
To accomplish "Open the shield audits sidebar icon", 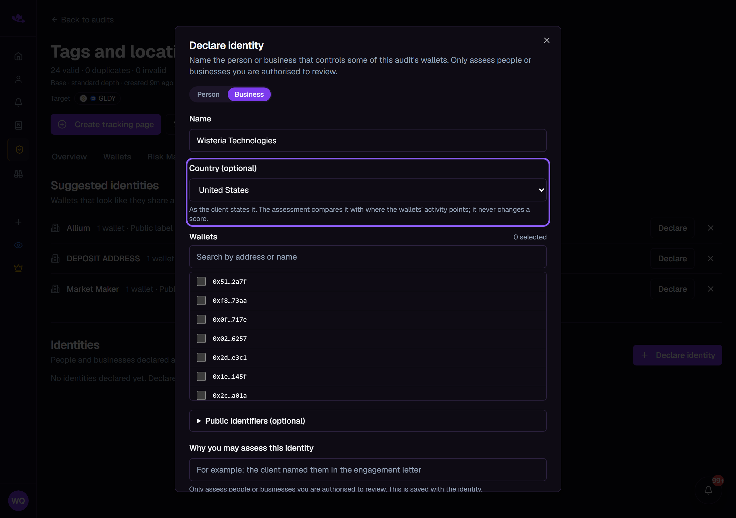I will click(19, 150).
